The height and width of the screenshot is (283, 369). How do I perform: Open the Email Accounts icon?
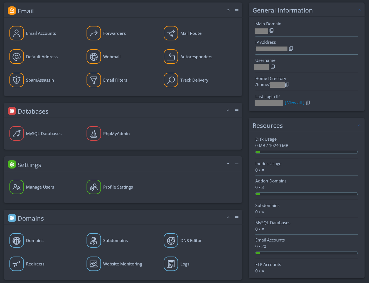point(17,33)
